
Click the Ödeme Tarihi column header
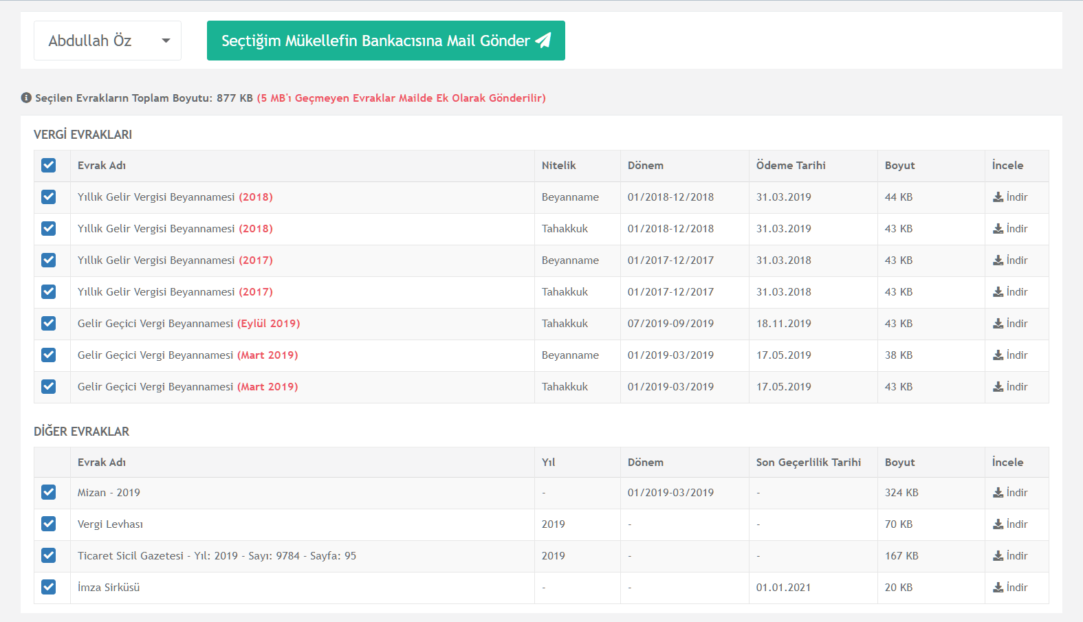tap(791, 166)
